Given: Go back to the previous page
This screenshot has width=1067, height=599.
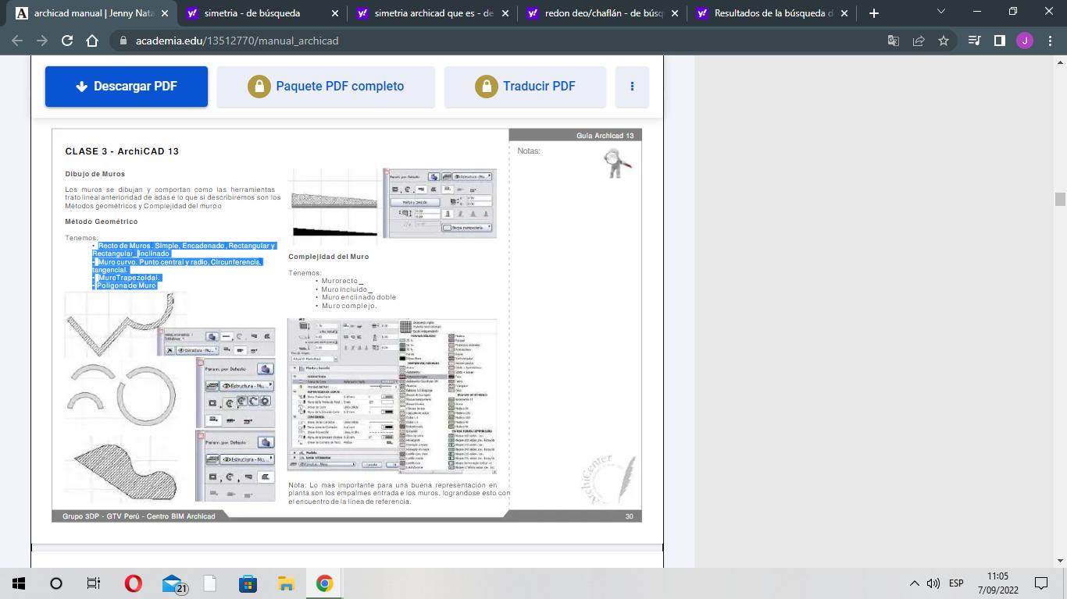Looking at the screenshot, I should 17,41.
